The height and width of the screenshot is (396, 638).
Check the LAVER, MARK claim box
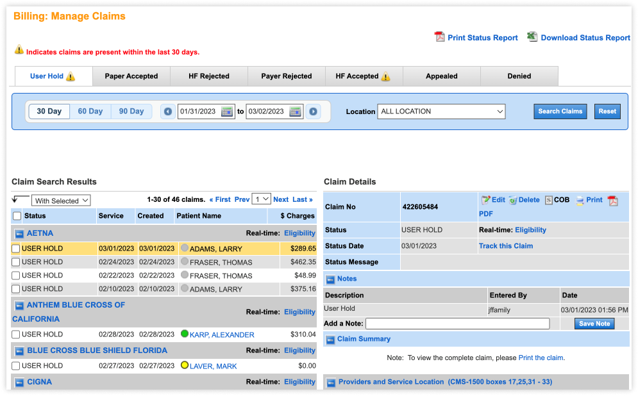[16, 365]
